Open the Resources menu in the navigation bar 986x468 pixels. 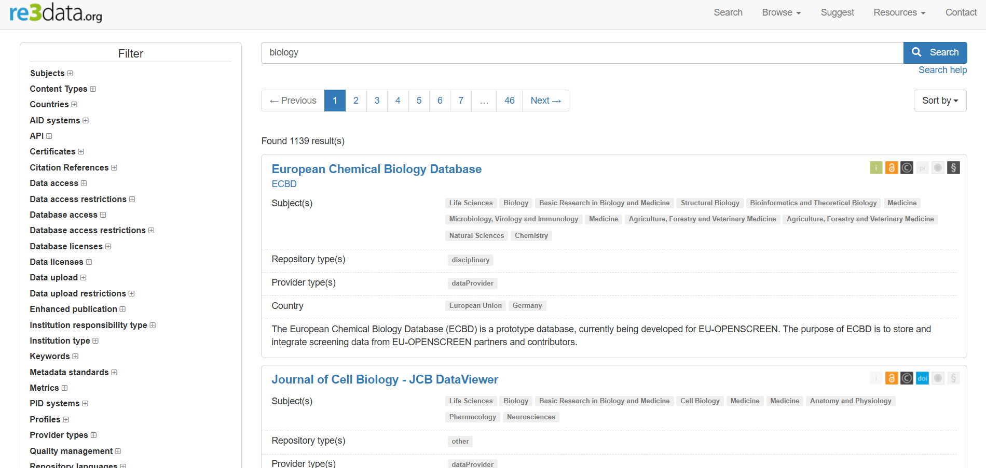tap(899, 12)
